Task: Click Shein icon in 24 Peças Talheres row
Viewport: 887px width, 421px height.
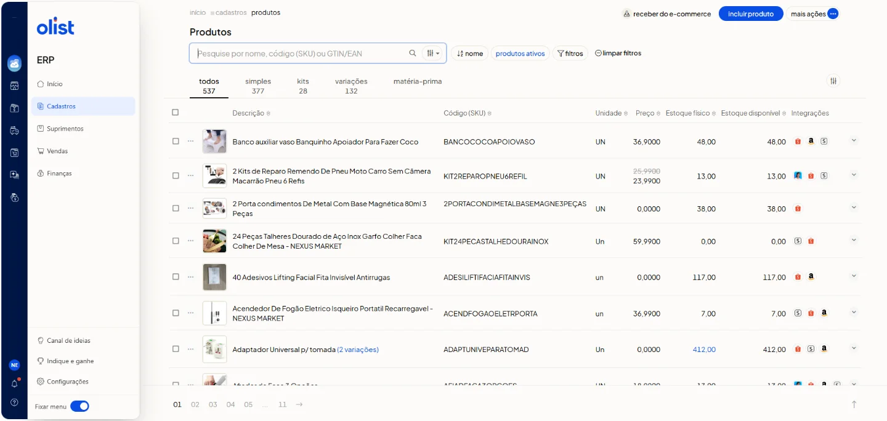Action: [x=798, y=241]
